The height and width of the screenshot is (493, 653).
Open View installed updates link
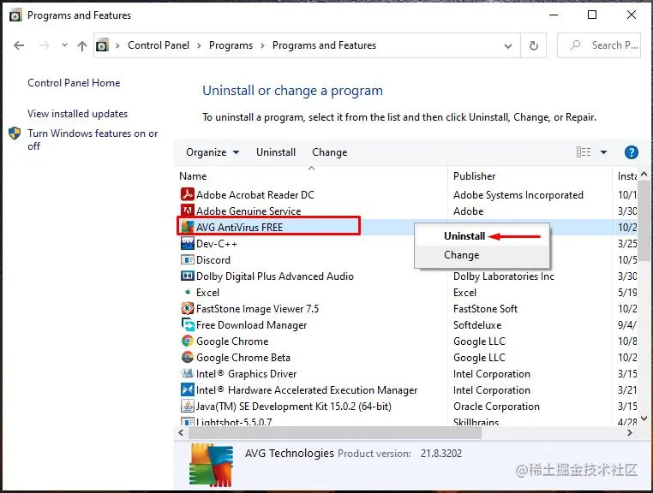point(77,114)
